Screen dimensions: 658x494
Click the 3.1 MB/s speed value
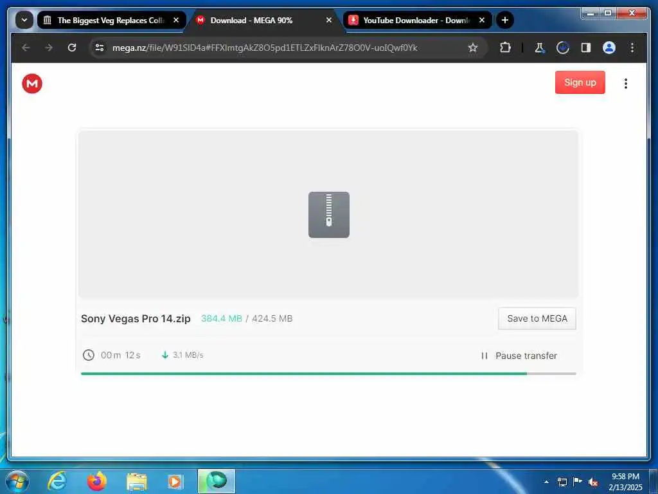(x=188, y=355)
